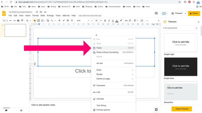The width and height of the screenshot is (202, 113).
Task: Click the redo arrow in the toolbar
Action: click(14, 21)
